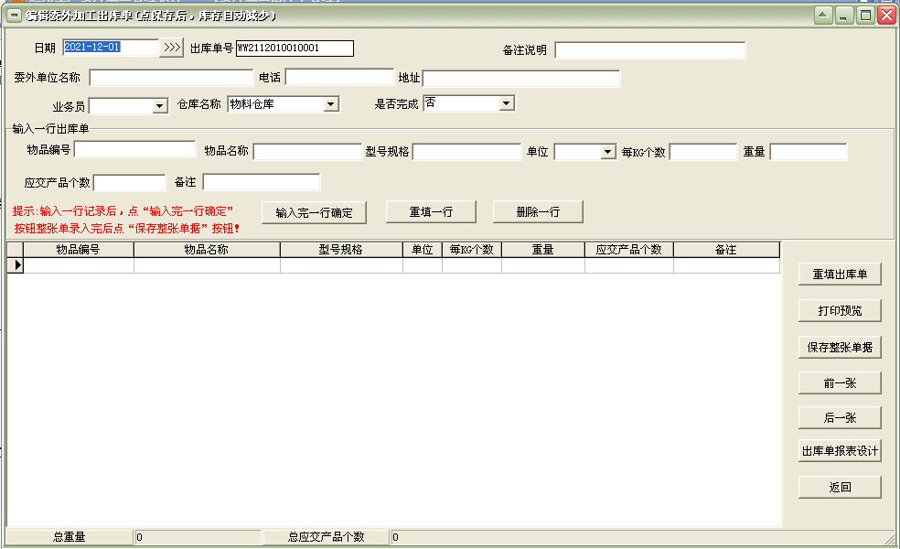Click the window resize grip corner
The width and height of the screenshot is (900, 549).
point(890,539)
